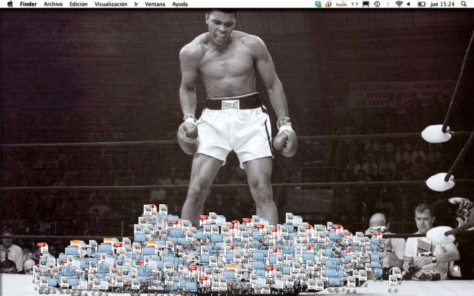Open the Apple menu
474x296 pixels.
(10, 4)
